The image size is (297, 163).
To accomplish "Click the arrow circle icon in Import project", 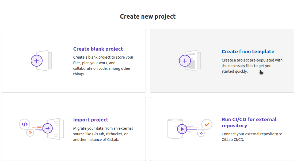I will (x=48, y=128).
